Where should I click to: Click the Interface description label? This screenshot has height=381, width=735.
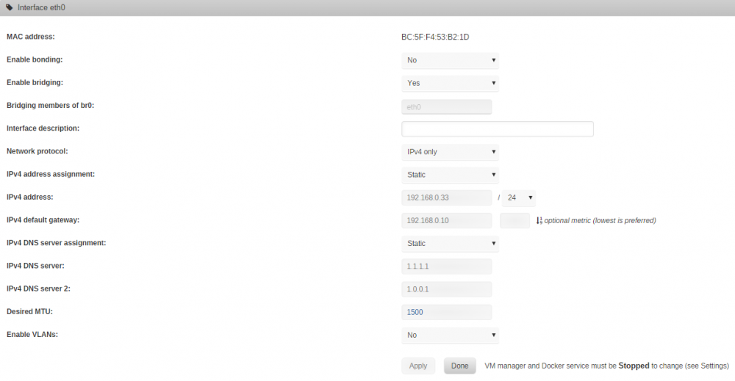click(43, 128)
